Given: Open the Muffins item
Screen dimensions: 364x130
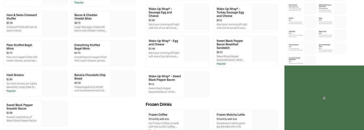Looking at the screenshot, I should pyautogui.click(x=291, y=18).
